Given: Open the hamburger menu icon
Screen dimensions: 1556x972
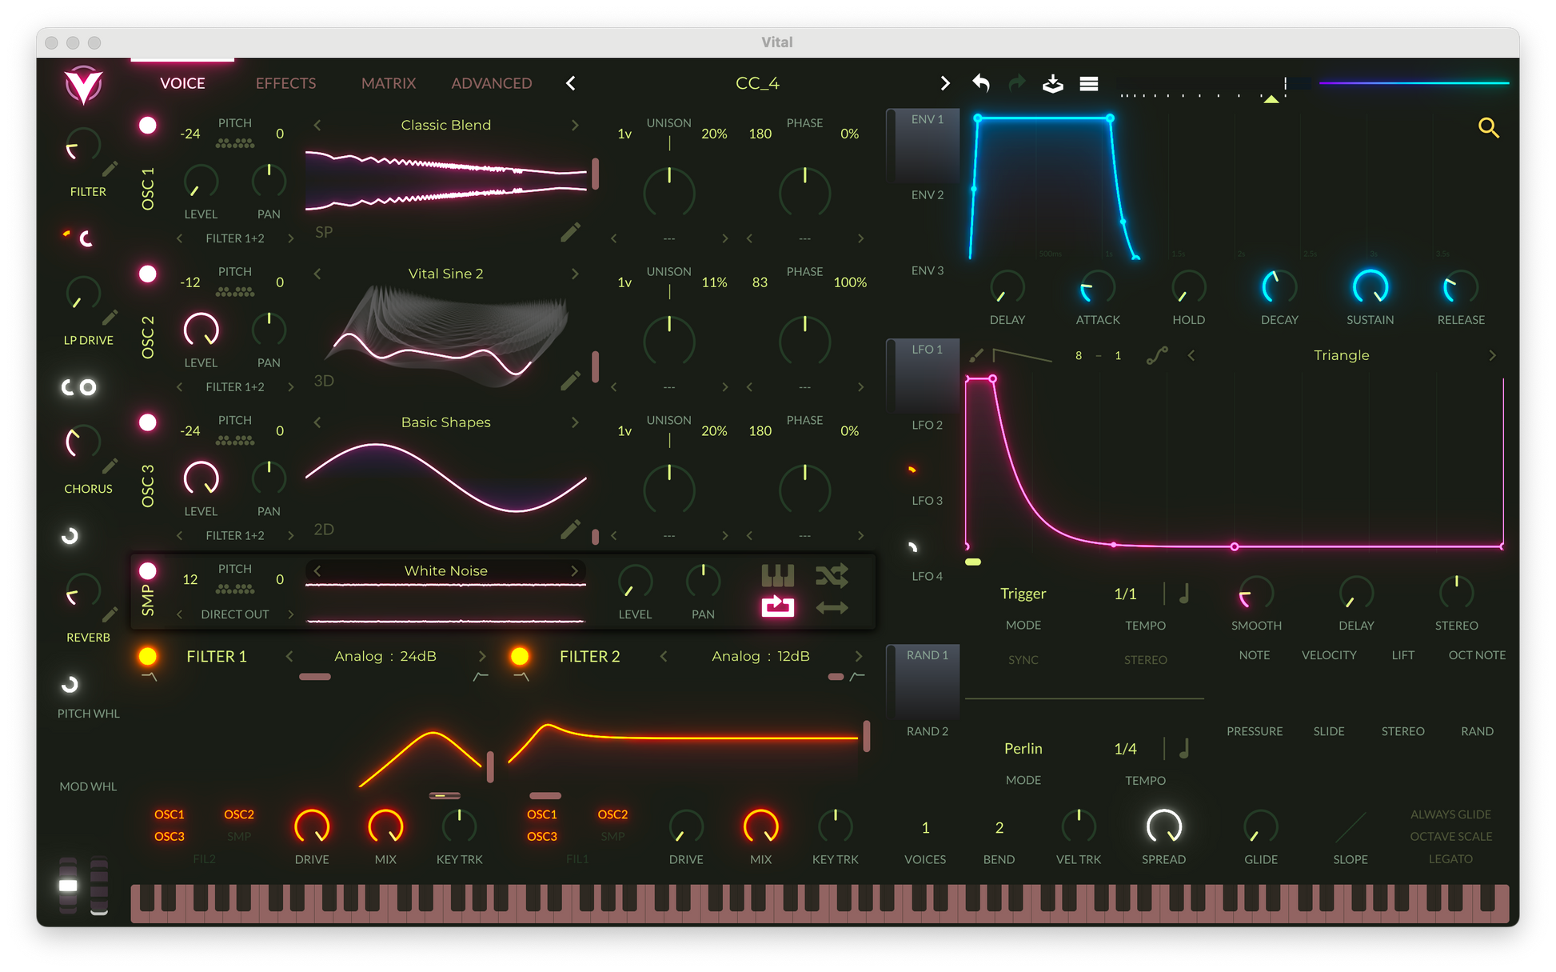Looking at the screenshot, I should click(x=1088, y=83).
